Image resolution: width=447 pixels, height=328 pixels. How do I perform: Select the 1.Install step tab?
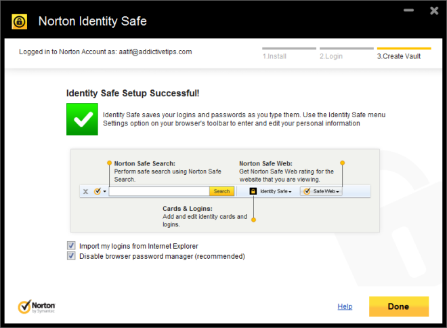274,56
